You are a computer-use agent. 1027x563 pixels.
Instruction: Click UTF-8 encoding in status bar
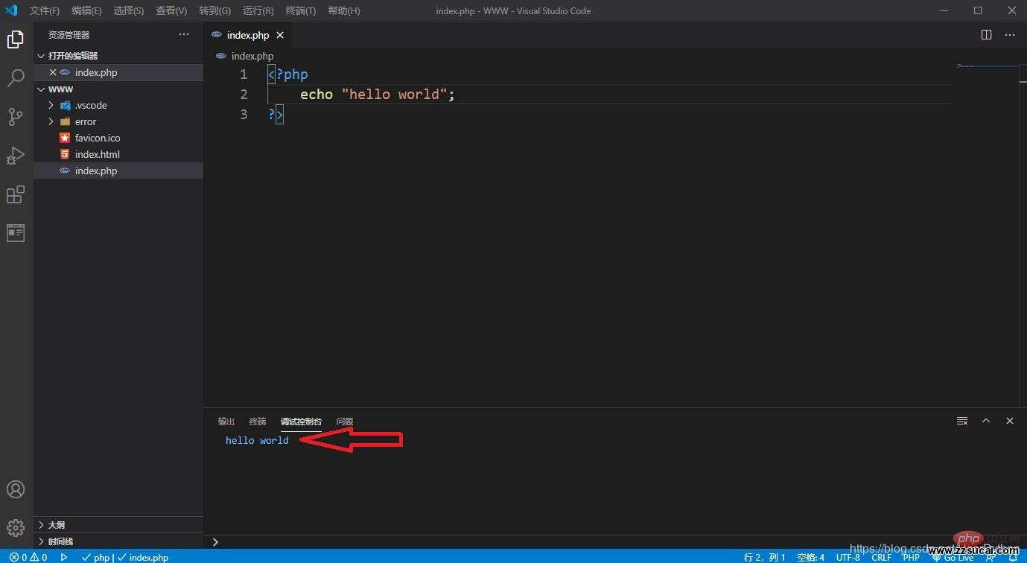point(848,557)
